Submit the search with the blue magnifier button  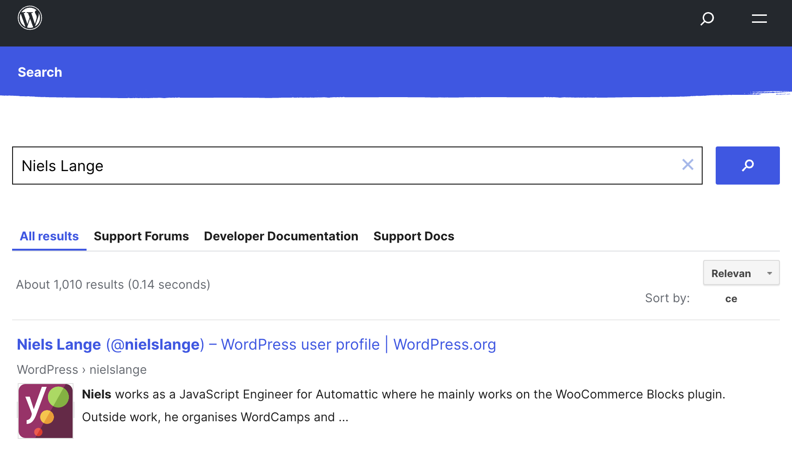[x=747, y=165]
